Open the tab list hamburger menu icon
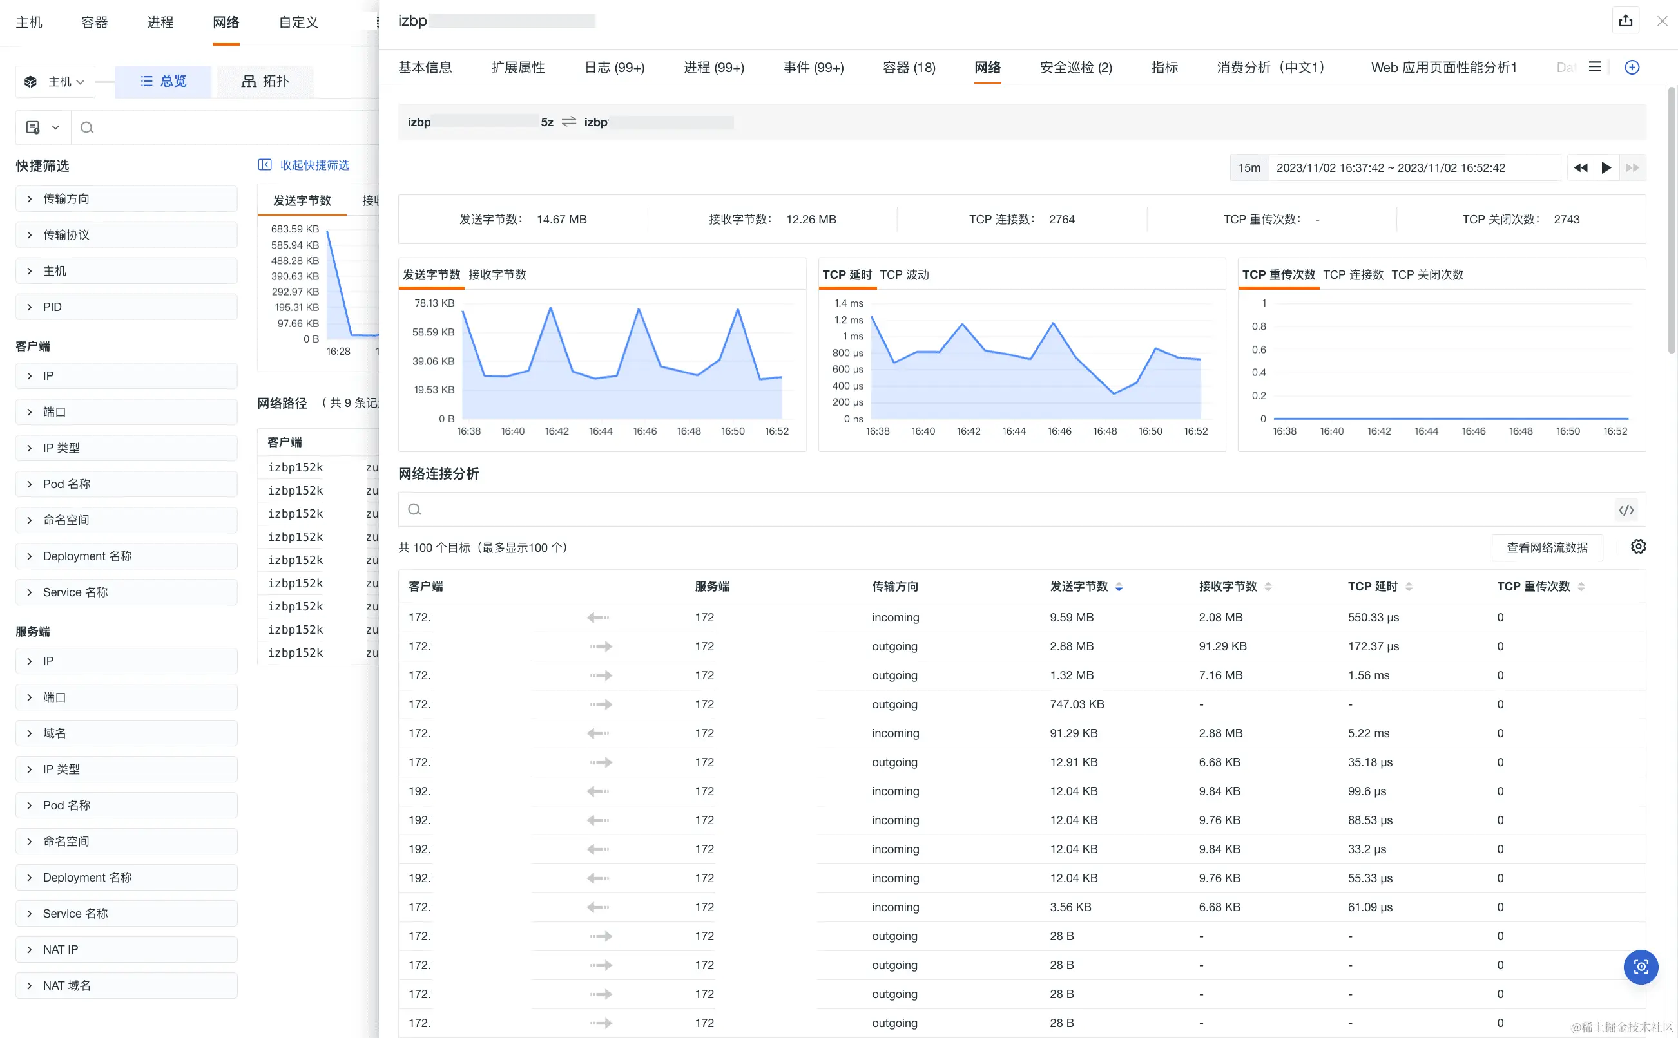Image resolution: width=1678 pixels, height=1038 pixels. point(1594,67)
